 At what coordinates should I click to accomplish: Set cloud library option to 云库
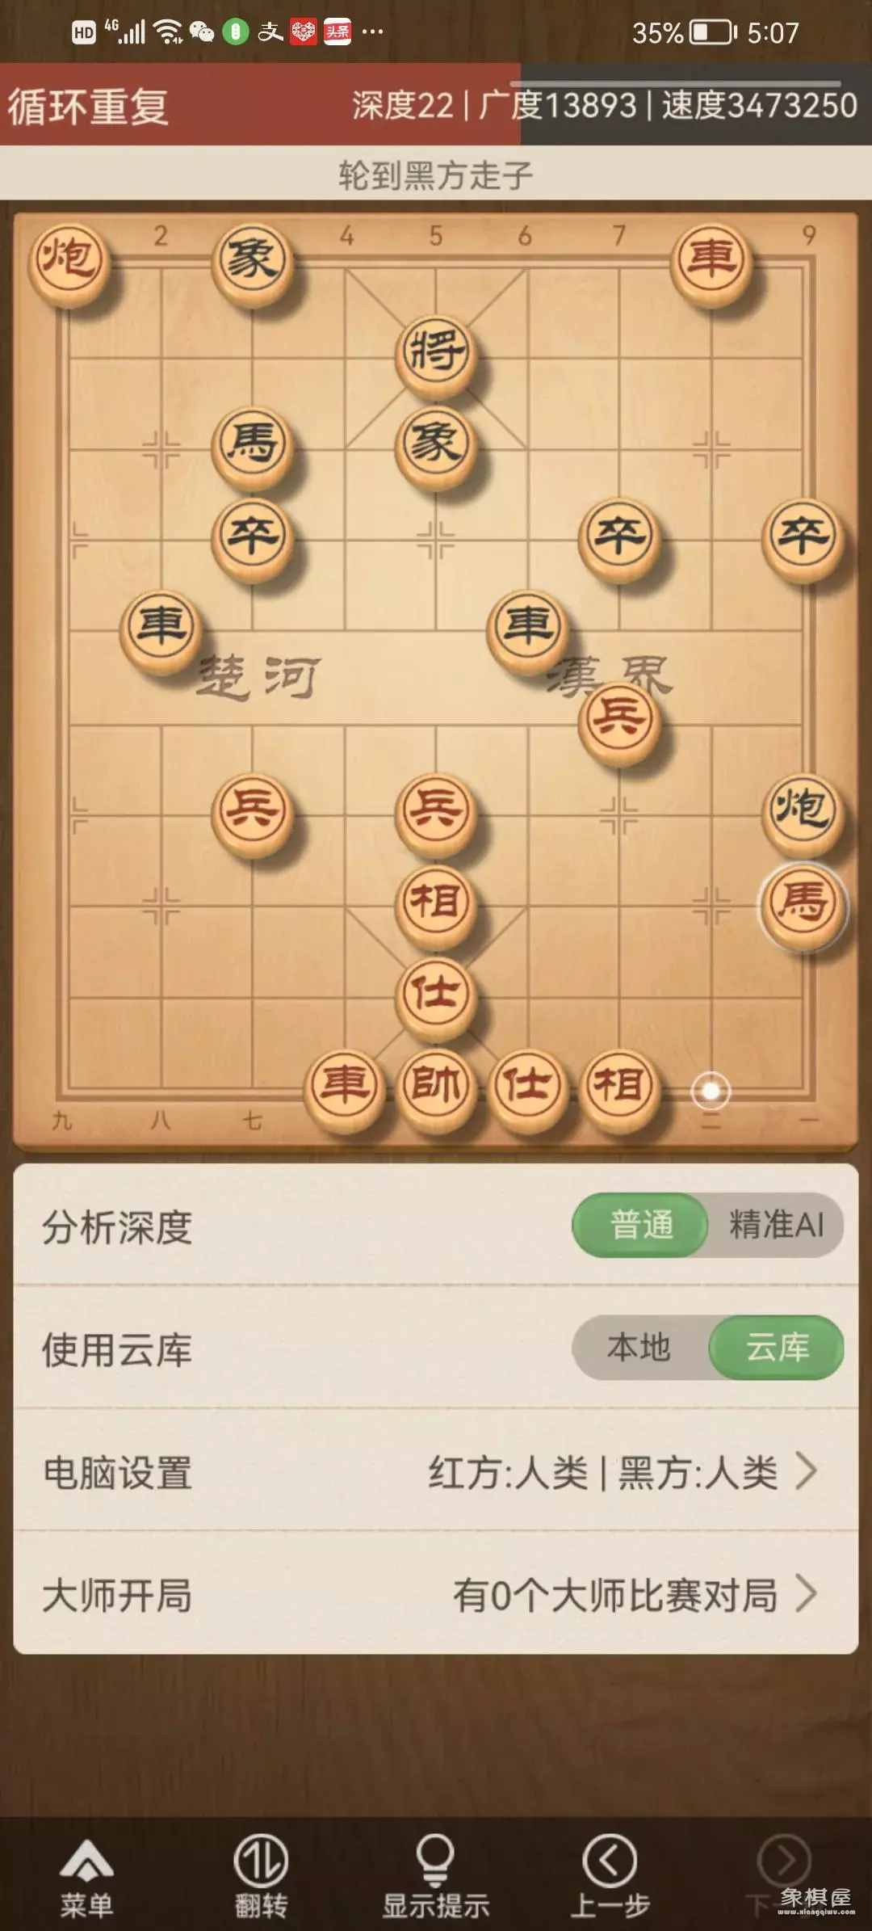tap(777, 1348)
